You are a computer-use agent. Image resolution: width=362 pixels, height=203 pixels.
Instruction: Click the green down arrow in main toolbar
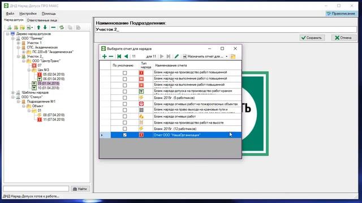click(x=45, y=28)
